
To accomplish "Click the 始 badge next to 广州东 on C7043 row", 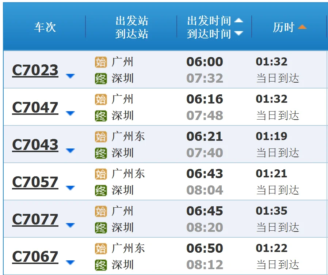I will pyautogui.click(x=100, y=136).
